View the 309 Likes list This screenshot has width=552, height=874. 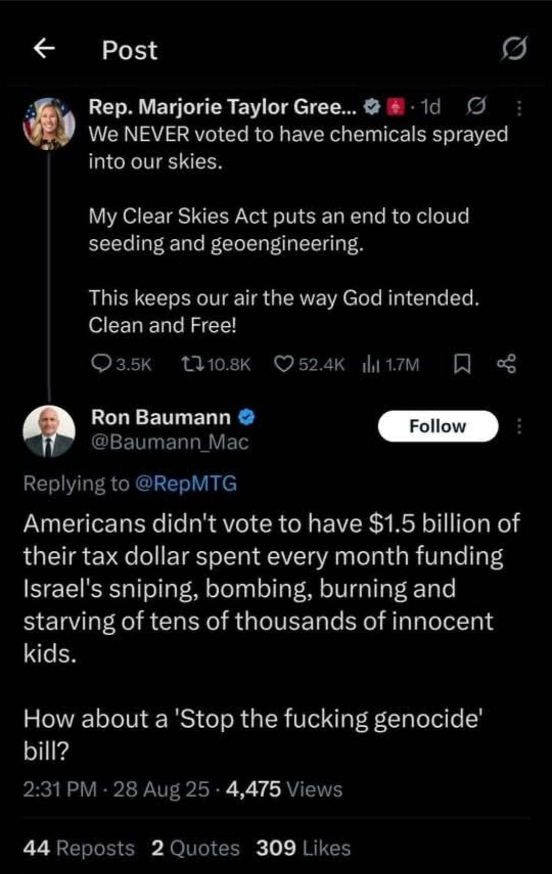point(304,848)
